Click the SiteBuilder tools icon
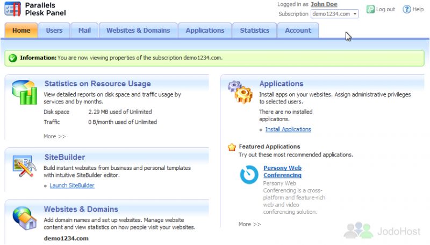Viewport: 430px width, 245px height. click(x=24, y=166)
